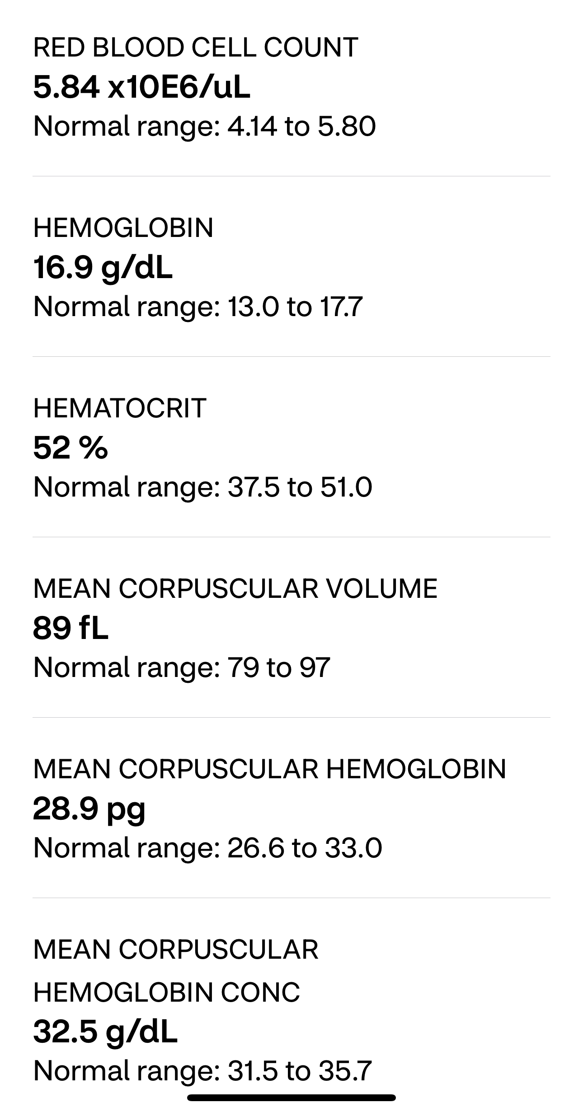Open the Mean Corpuscular Volume entry
Screen dimensions: 583x1112
pyautogui.click(x=291, y=628)
